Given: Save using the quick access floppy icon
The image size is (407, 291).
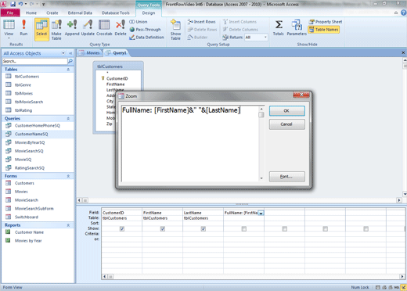Looking at the screenshot, I should click(13, 4).
